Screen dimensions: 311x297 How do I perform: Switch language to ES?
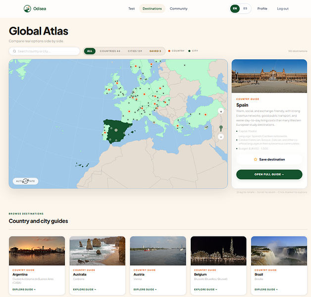pyautogui.click(x=245, y=8)
